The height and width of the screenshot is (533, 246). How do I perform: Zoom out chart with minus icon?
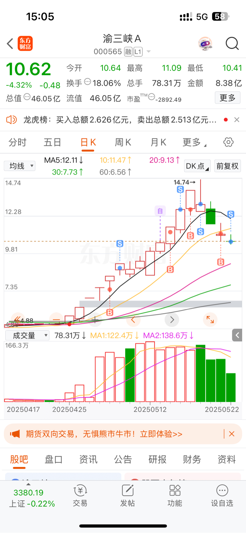(56, 320)
